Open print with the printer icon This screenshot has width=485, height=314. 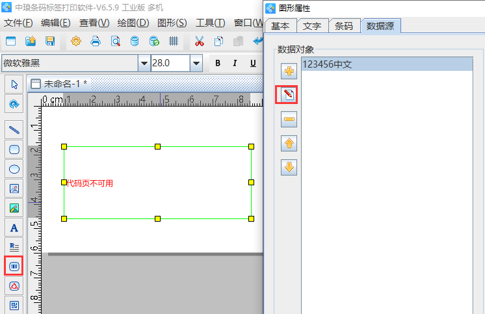(x=96, y=42)
